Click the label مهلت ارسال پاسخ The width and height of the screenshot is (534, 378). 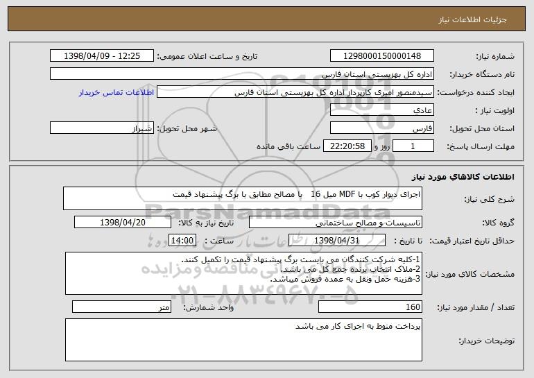coord(481,146)
